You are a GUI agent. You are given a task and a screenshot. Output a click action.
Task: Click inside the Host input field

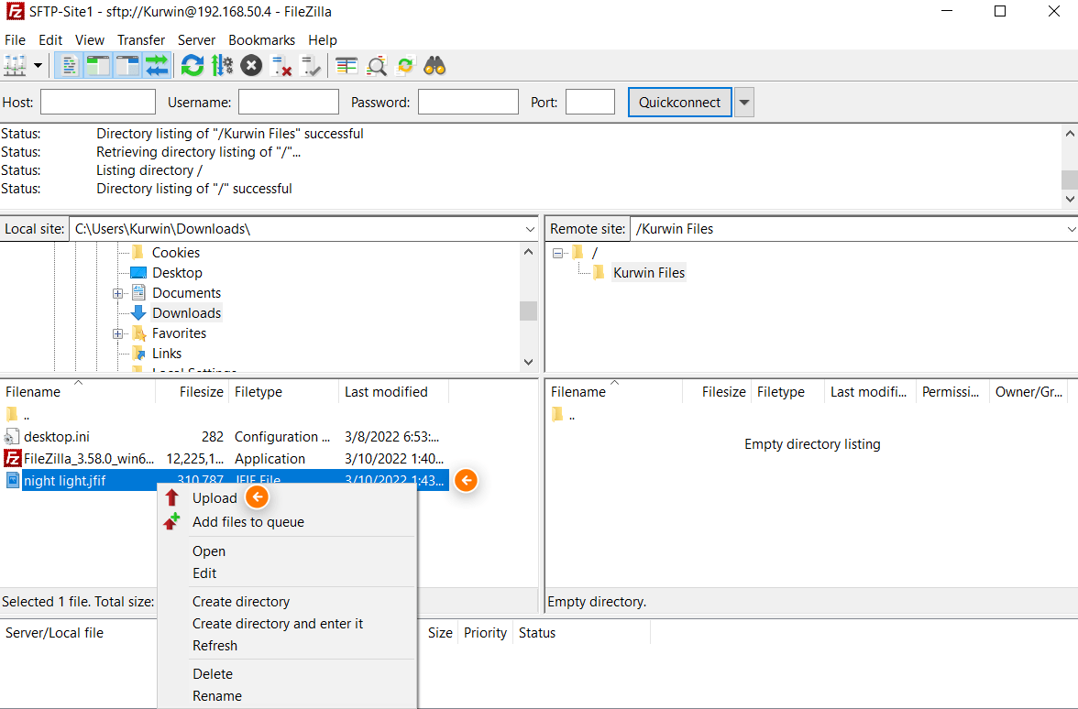point(97,102)
